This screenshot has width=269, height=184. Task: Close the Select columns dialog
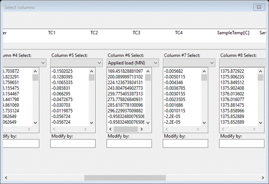[259, 7]
